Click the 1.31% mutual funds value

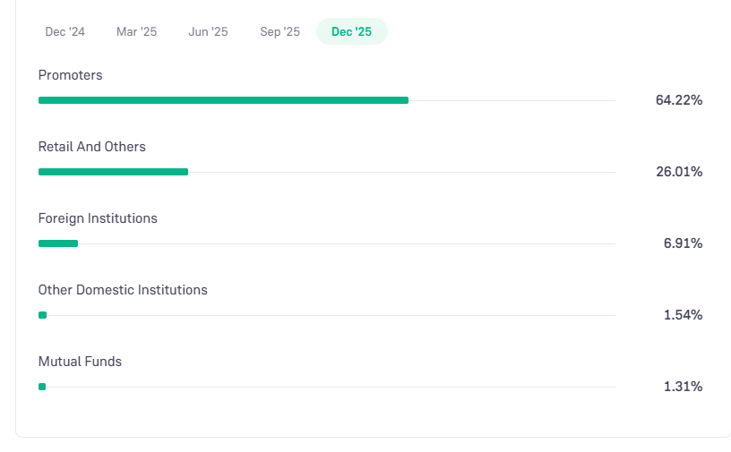click(x=683, y=387)
